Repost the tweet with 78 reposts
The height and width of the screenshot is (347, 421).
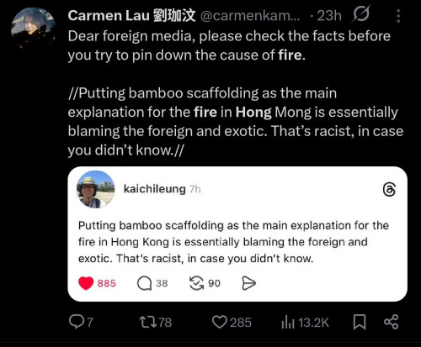pos(156,322)
